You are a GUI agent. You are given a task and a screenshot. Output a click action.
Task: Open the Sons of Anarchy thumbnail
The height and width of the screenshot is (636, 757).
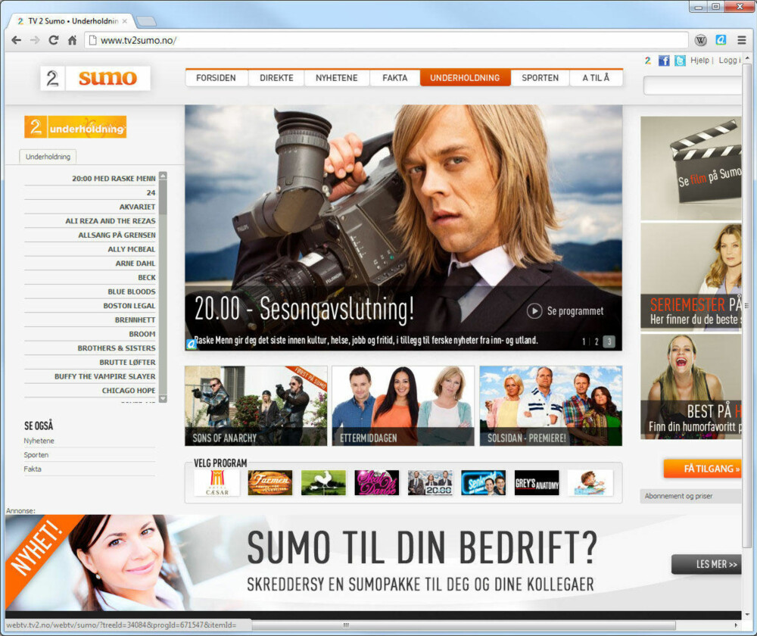tap(256, 406)
